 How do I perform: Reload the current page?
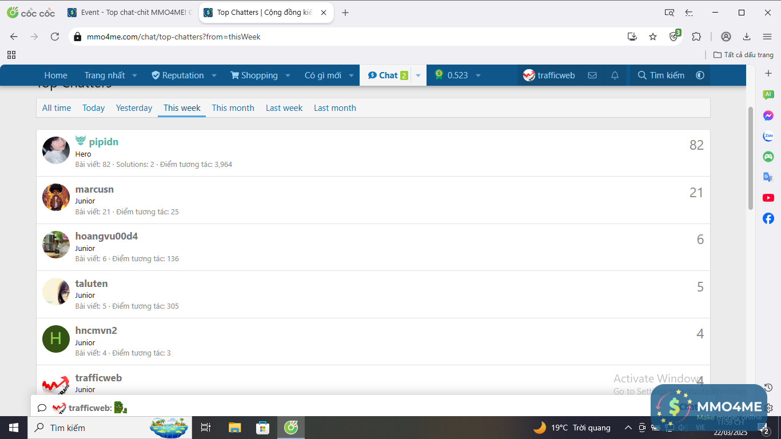pyautogui.click(x=55, y=37)
